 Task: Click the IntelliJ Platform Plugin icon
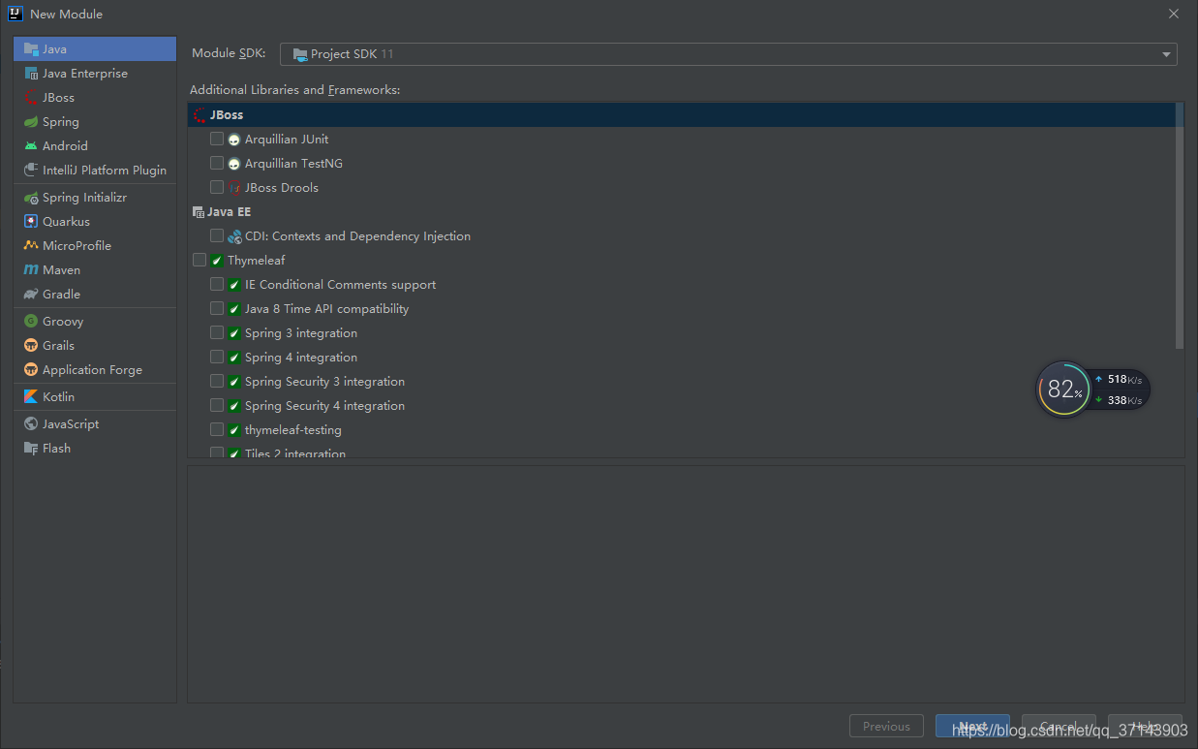tap(31, 170)
